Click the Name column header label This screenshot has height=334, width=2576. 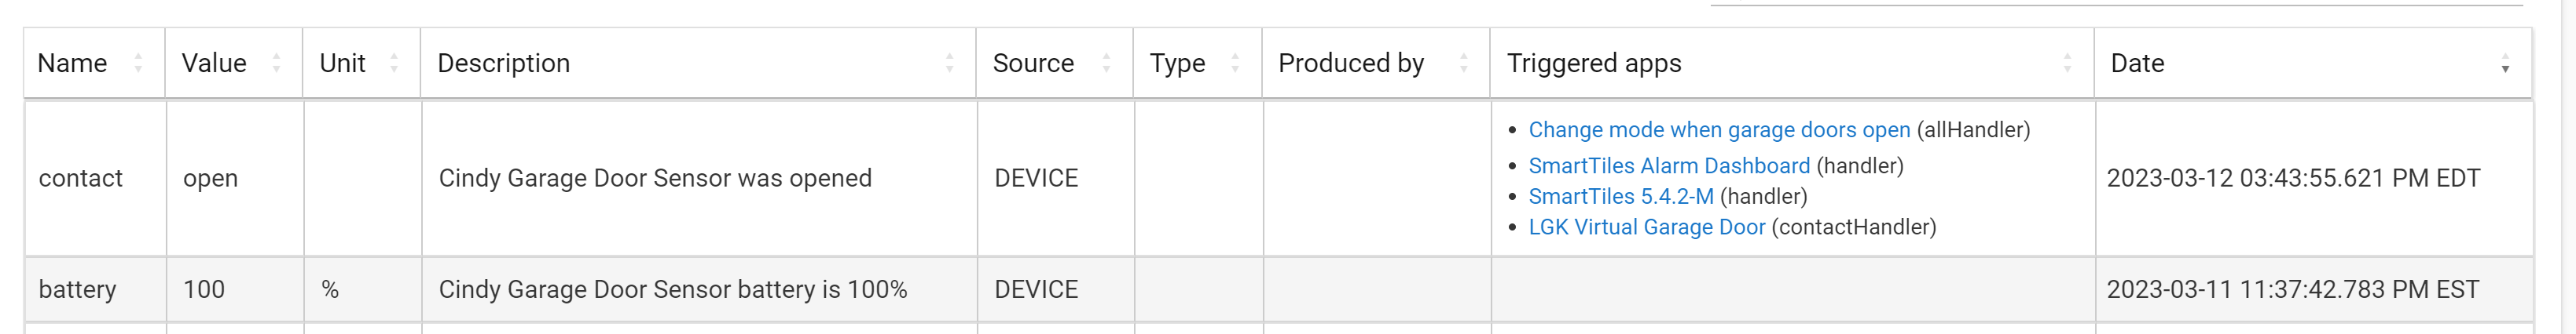click(72, 63)
